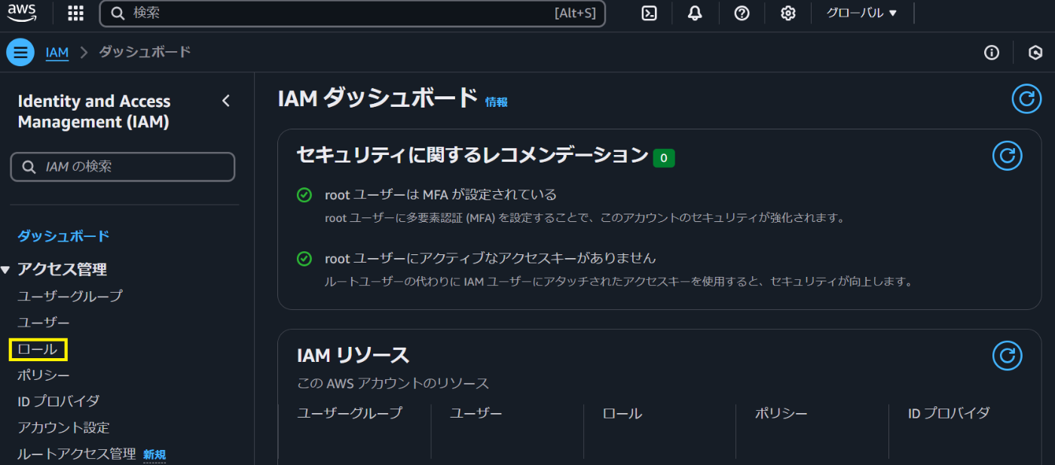The height and width of the screenshot is (465, 1055).
Task: Open the グローバル region dropdown
Action: [861, 13]
